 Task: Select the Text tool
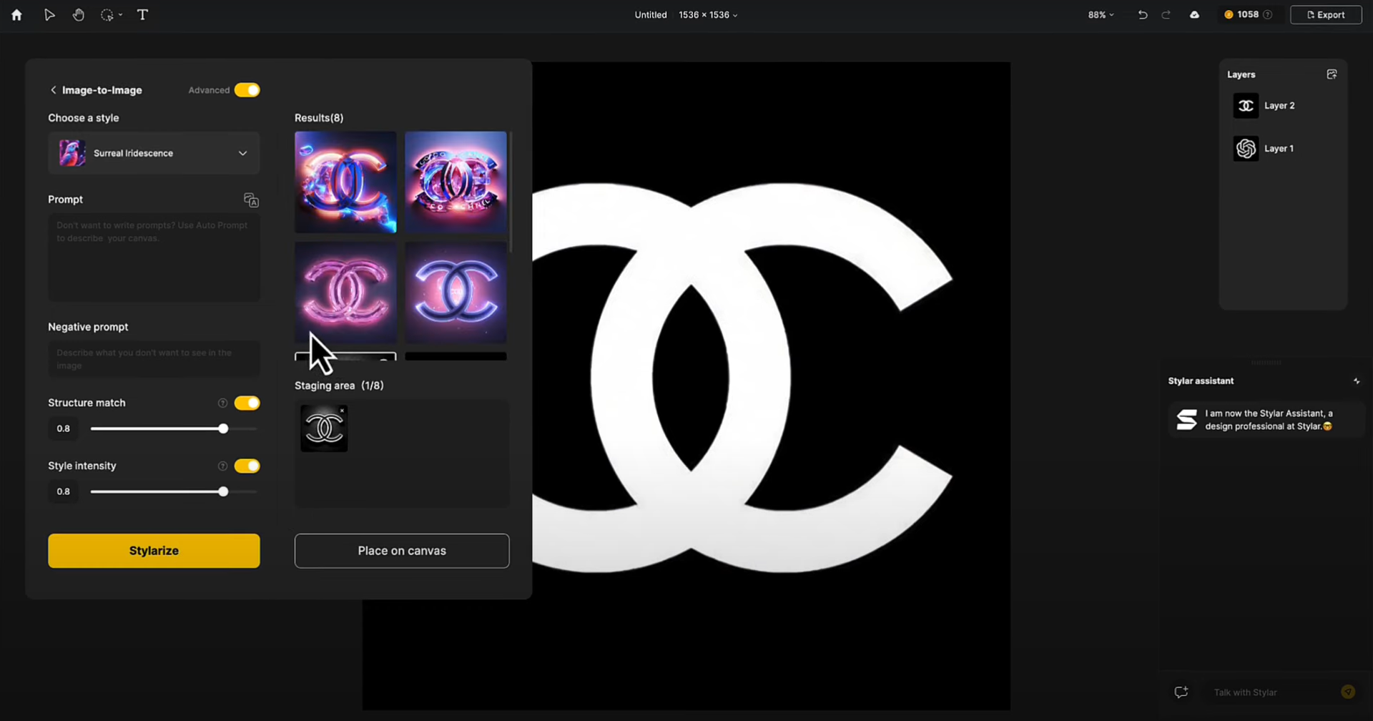point(142,14)
